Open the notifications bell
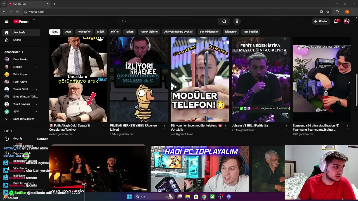 point(336,21)
